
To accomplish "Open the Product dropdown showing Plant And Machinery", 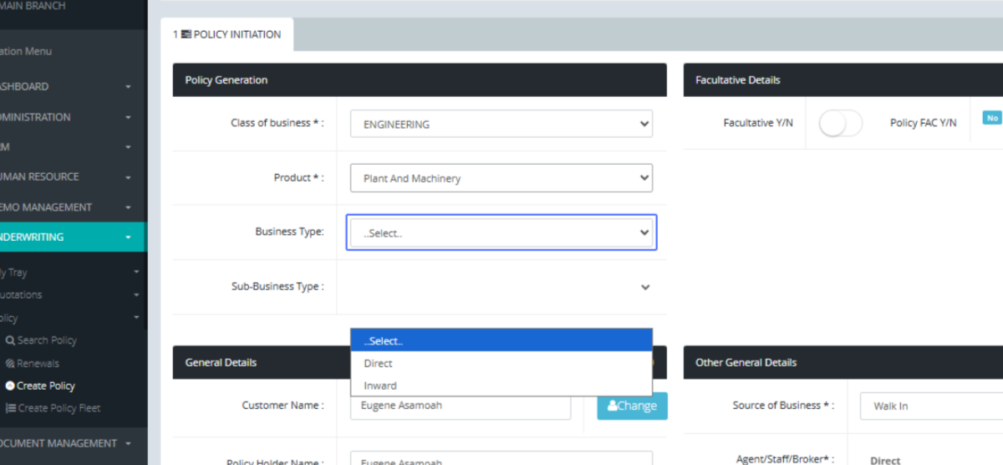I will [x=501, y=178].
